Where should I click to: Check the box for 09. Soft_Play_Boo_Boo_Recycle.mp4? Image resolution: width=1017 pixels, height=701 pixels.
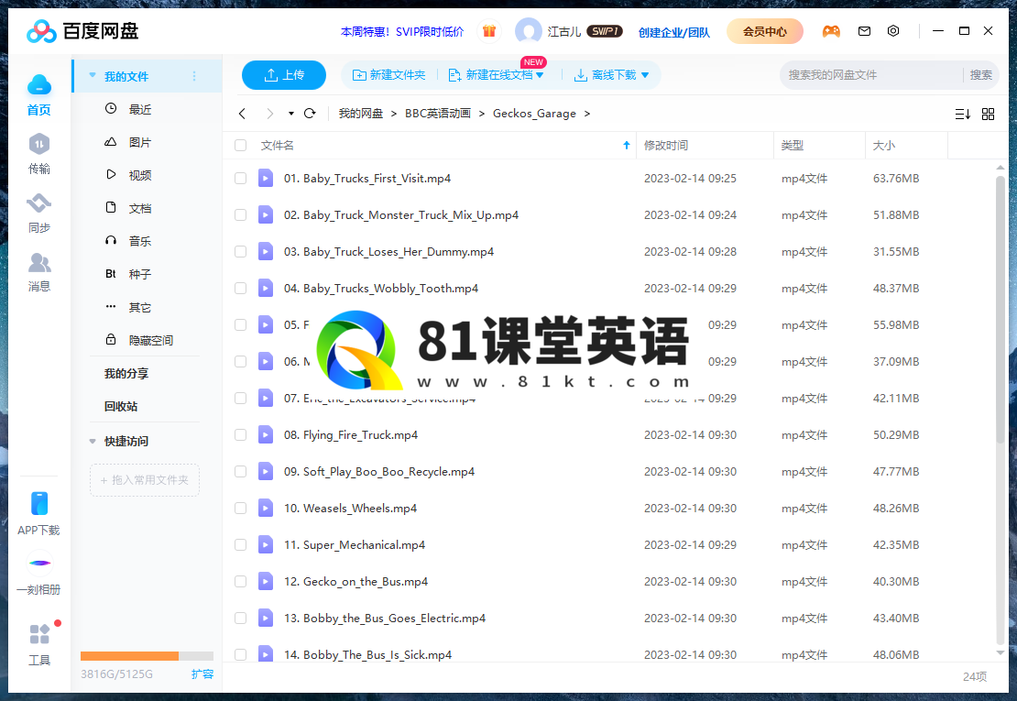pyautogui.click(x=241, y=471)
